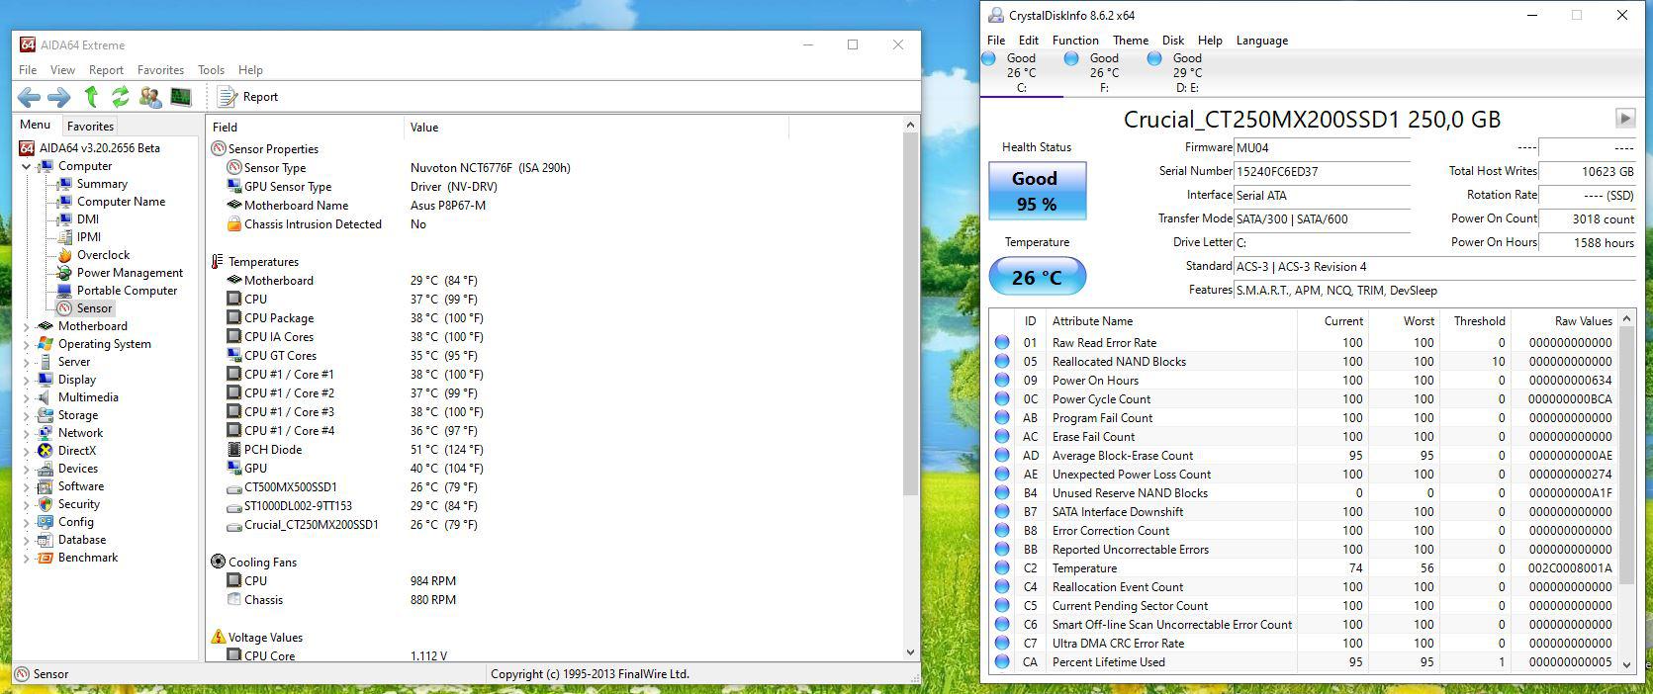
Task: Click the green Up arrow toolbar icon
Action: tap(91, 97)
